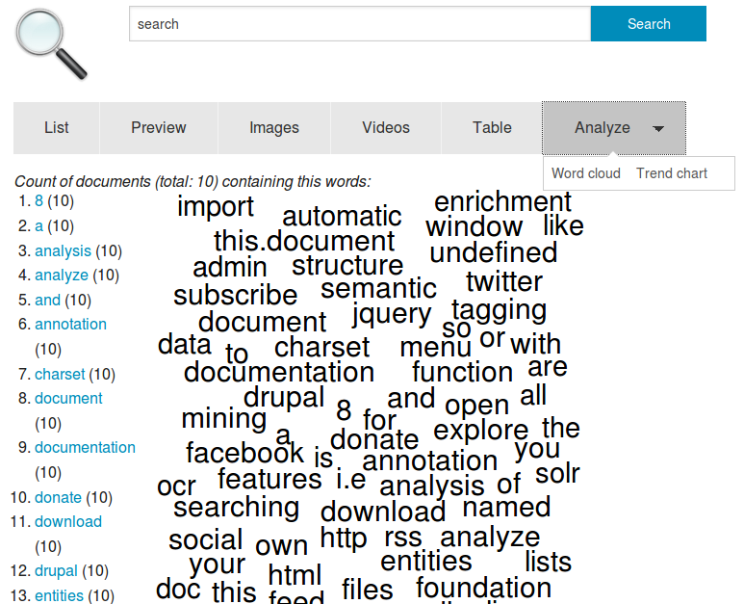
Task: Select 'named' in the word cloud
Action: (506, 507)
